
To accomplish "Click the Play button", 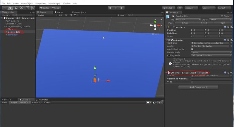I will (x=111, y=8).
